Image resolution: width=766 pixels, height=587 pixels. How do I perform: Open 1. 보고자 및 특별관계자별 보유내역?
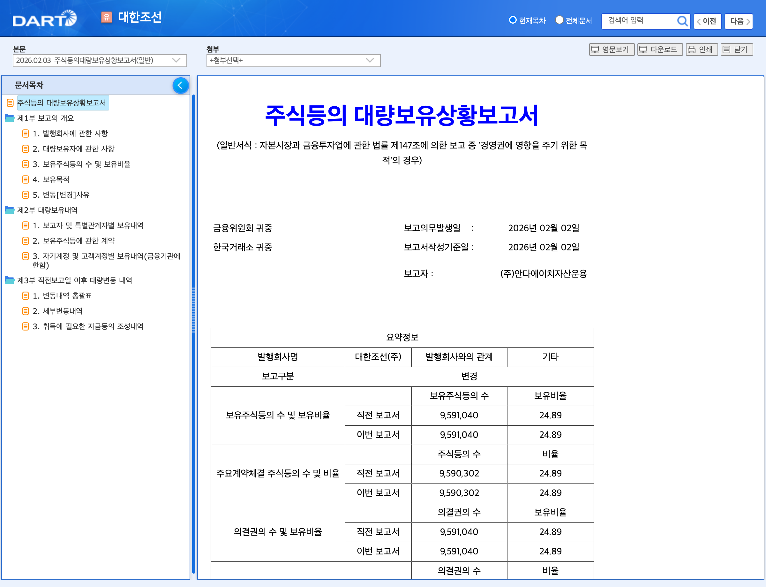(x=88, y=225)
